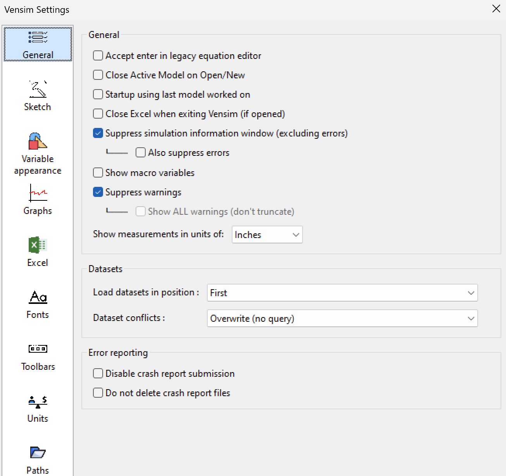
Task: Open the Graphs settings icon
Action: point(38,193)
